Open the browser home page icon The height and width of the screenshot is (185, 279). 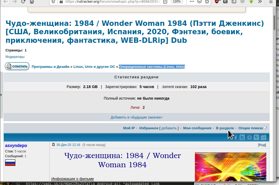(x=32, y=2)
